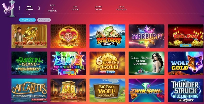Open the Slots & Jackpots menu

click(x=52, y=8)
